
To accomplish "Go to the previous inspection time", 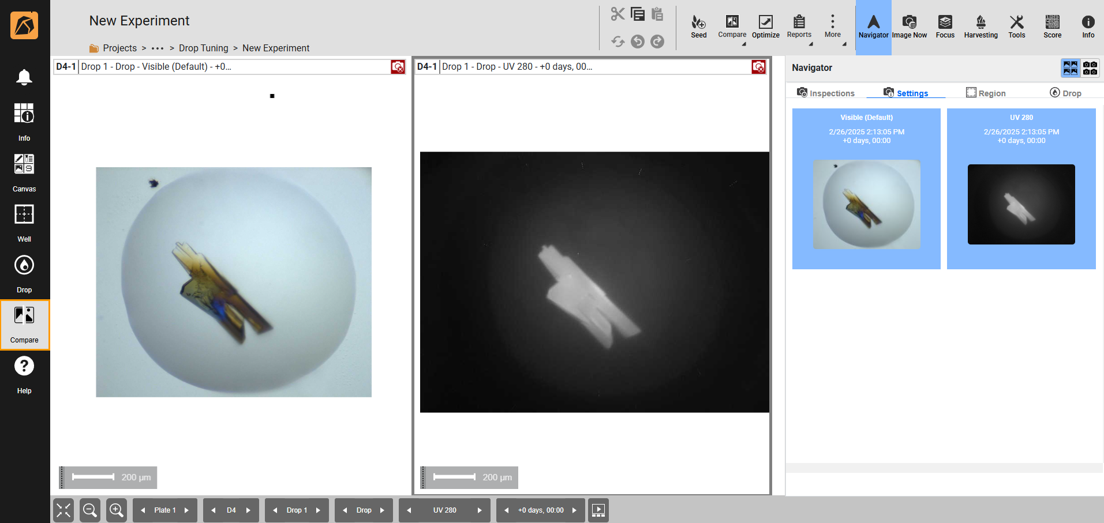I will pyautogui.click(x=507, y=510).
